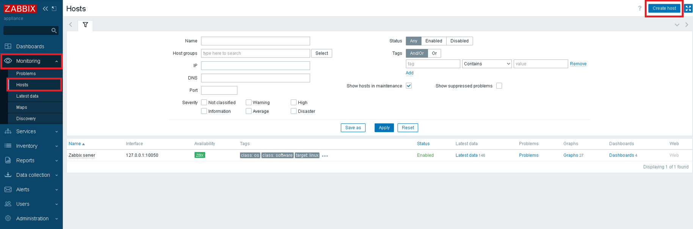
Task: Go to previous filter tab arrow
Action: 71,25
